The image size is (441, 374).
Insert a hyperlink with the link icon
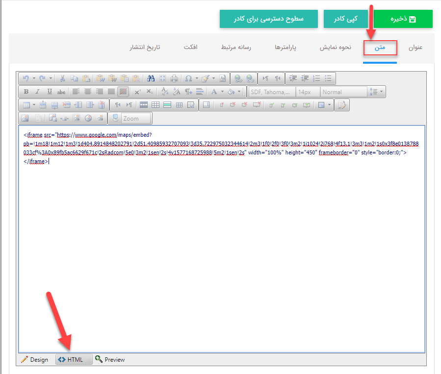(x=238, y=78)
